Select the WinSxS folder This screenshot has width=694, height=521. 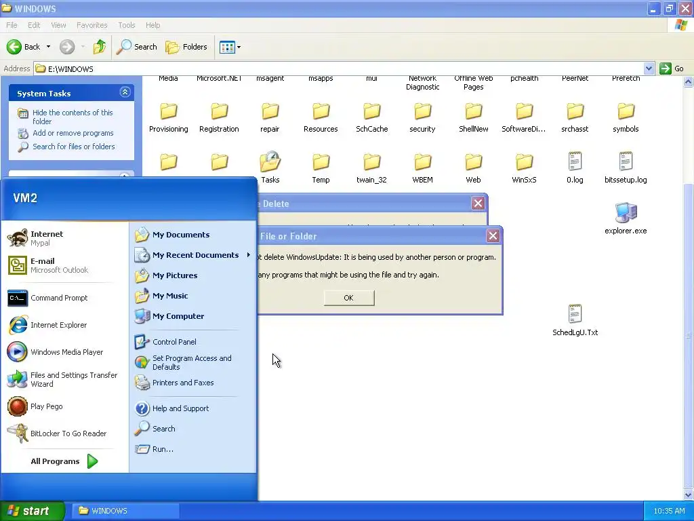(524, 168)
